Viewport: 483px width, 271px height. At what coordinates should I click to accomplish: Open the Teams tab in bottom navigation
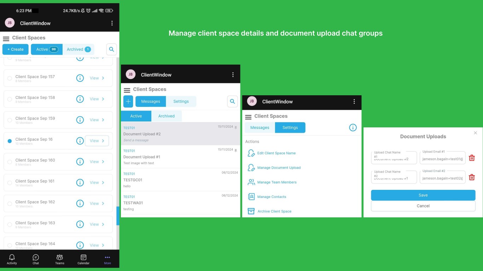pyautogui.click(x=60, y=259)
